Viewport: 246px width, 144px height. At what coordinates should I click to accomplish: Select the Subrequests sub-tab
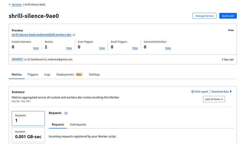pos(78,125)
